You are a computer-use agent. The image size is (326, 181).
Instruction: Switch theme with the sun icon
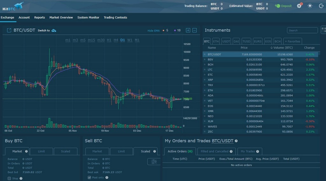[309, 6]
